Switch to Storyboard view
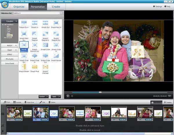The image size is (174, 135). pos(156,102)
